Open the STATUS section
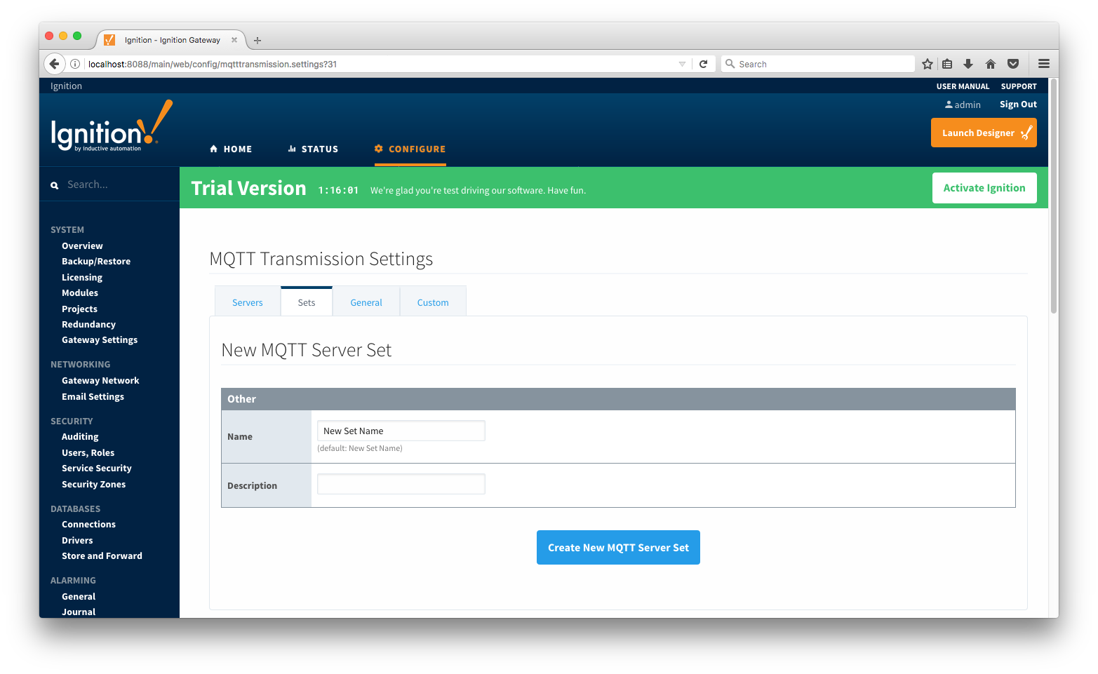Image resolution: width=1098 pixels, height=674 pixels. click(x=313, y=149)
